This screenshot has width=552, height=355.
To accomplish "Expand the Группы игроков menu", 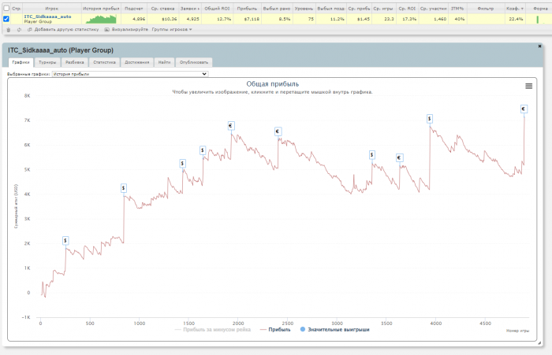I will pyautogui.click(x=172, y=30).
